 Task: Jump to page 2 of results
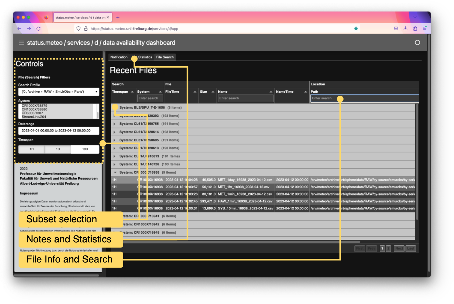click(388, 249)
